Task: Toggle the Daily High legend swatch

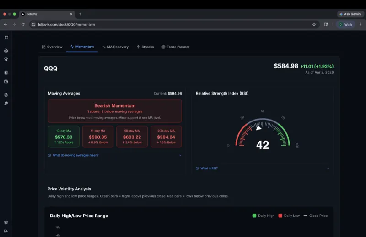Action: (254, 216)
